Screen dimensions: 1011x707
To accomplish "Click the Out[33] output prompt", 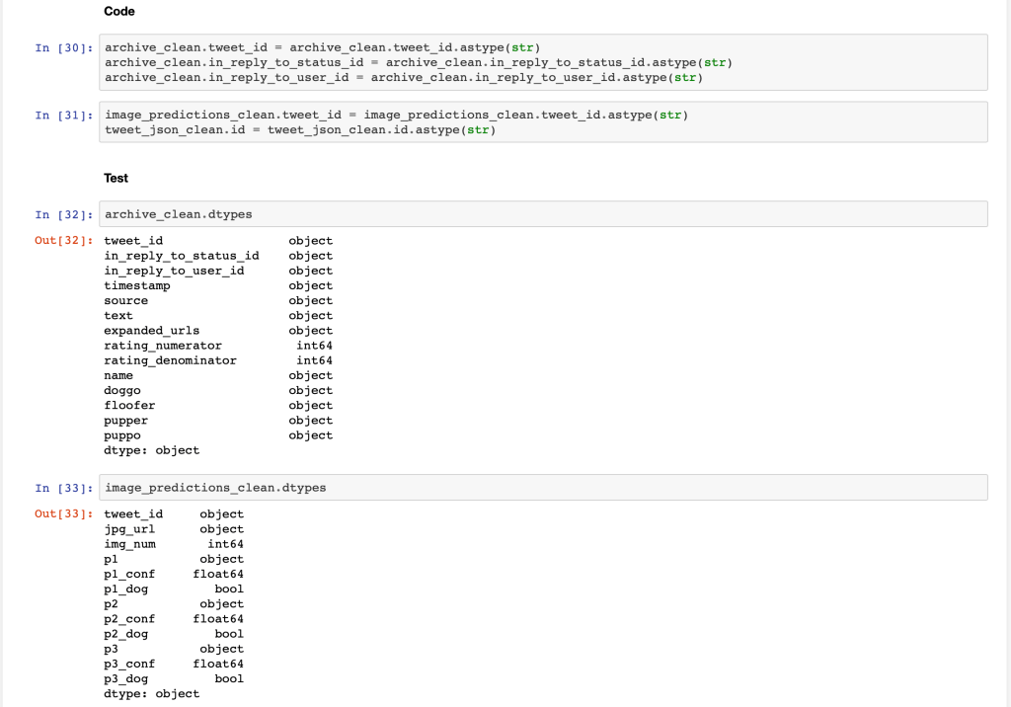I will pyautogui.click(x=64, y=514).
